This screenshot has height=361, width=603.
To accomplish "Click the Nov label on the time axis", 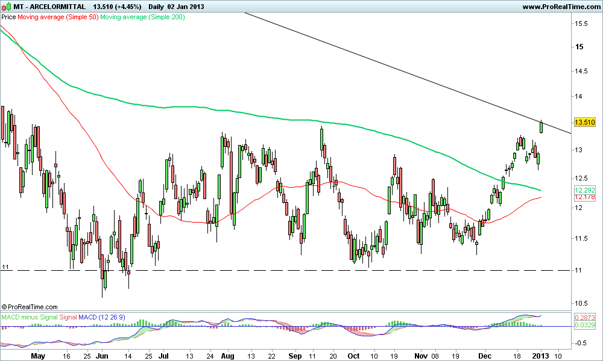I will (x=421, y=356).
